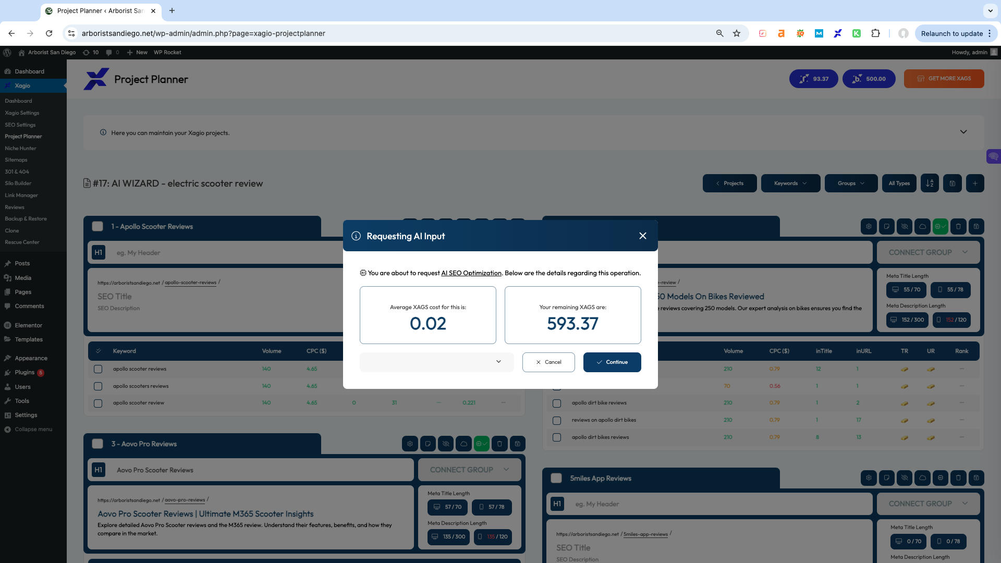Toggle hidden-eye icon for 5miles App Reviews group
The image size is (1001, 563).
point(905,478)
